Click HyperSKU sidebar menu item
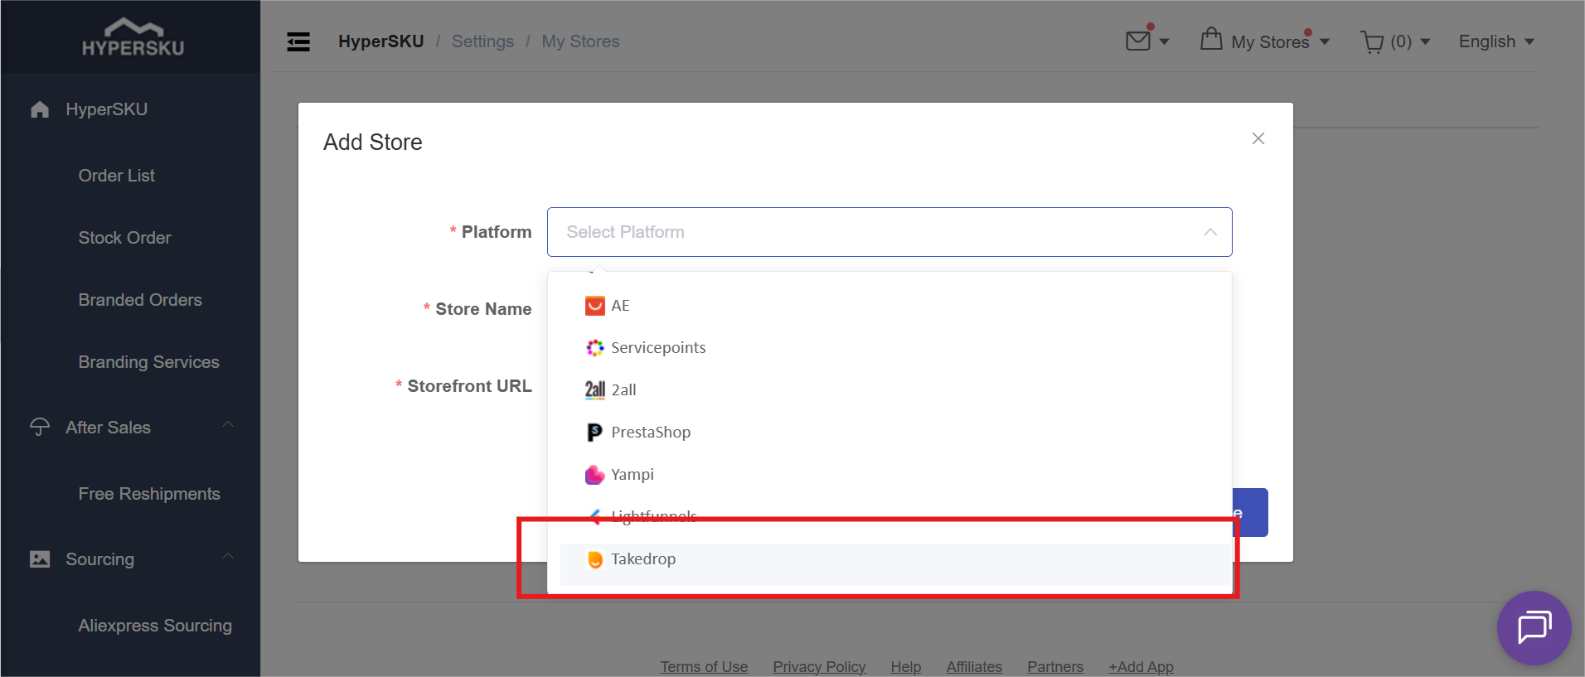Viewport: 1585px width, 677px height. [107, 109]
